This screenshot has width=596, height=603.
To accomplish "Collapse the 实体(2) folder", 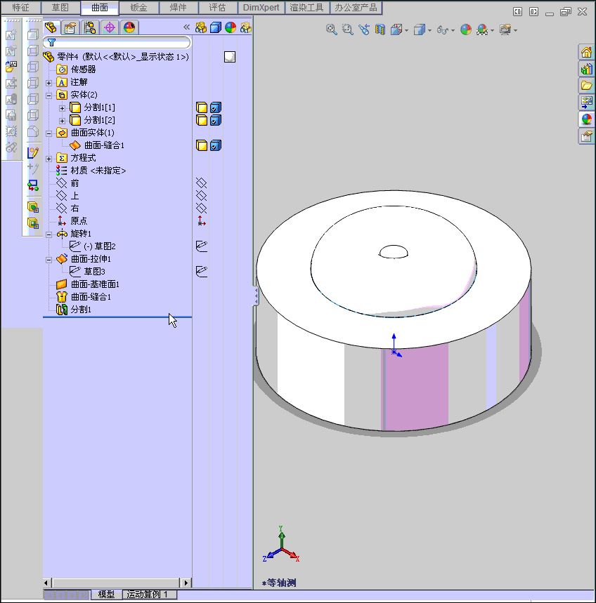I will [x=49, y=95].
